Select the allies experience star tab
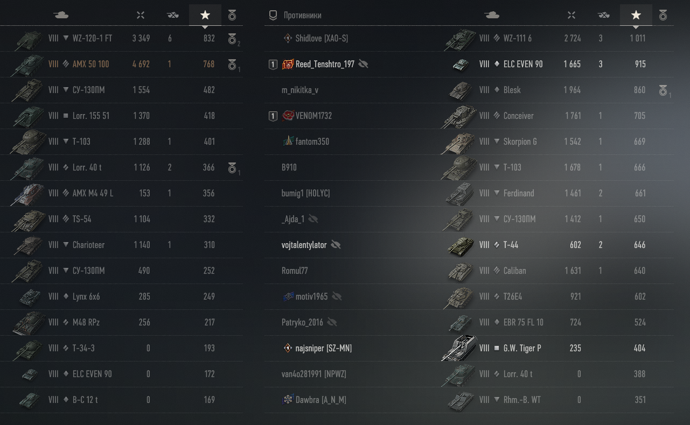The image size is (690, 425). pyautogui.click(x=205, y=15)
